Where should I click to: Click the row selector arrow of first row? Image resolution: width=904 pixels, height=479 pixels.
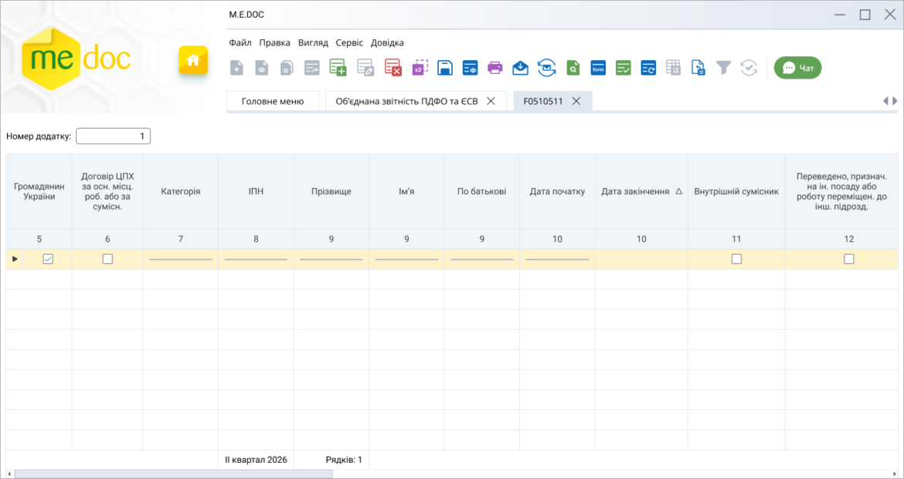[x=15, y=259]
